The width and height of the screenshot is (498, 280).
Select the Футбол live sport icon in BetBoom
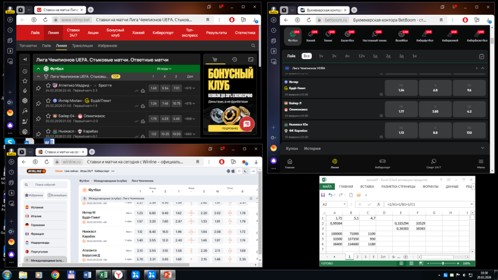(293, 36)
